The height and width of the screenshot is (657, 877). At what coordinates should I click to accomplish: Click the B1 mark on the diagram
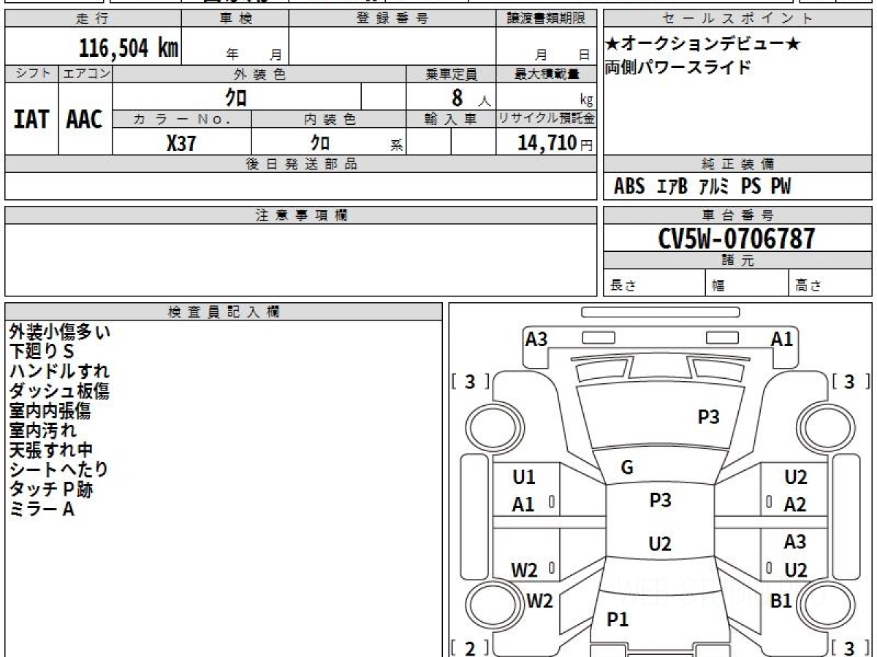coord(781,602)
